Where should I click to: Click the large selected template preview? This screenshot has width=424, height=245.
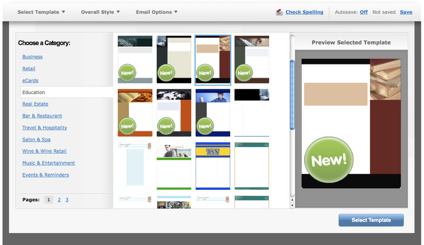[x=351, y=124]
